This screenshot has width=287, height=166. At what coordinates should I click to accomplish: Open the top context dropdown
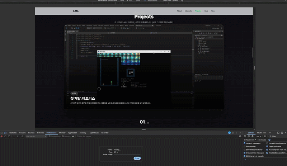[x=259, y=136]
